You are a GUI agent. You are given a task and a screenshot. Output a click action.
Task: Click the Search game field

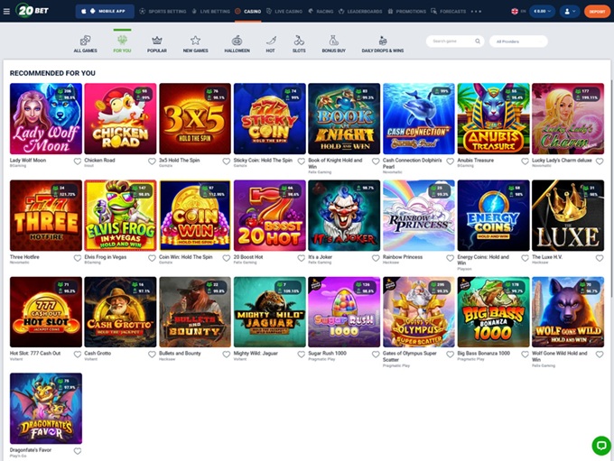tap(454, 41)
